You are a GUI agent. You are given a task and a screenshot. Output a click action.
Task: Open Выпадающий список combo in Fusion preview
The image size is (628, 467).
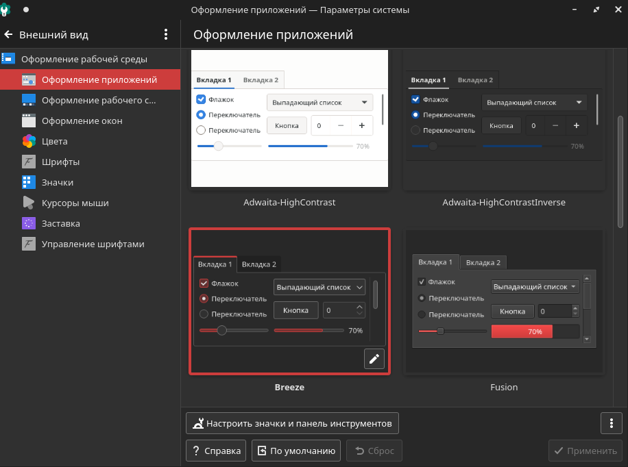tap(535, 287)
